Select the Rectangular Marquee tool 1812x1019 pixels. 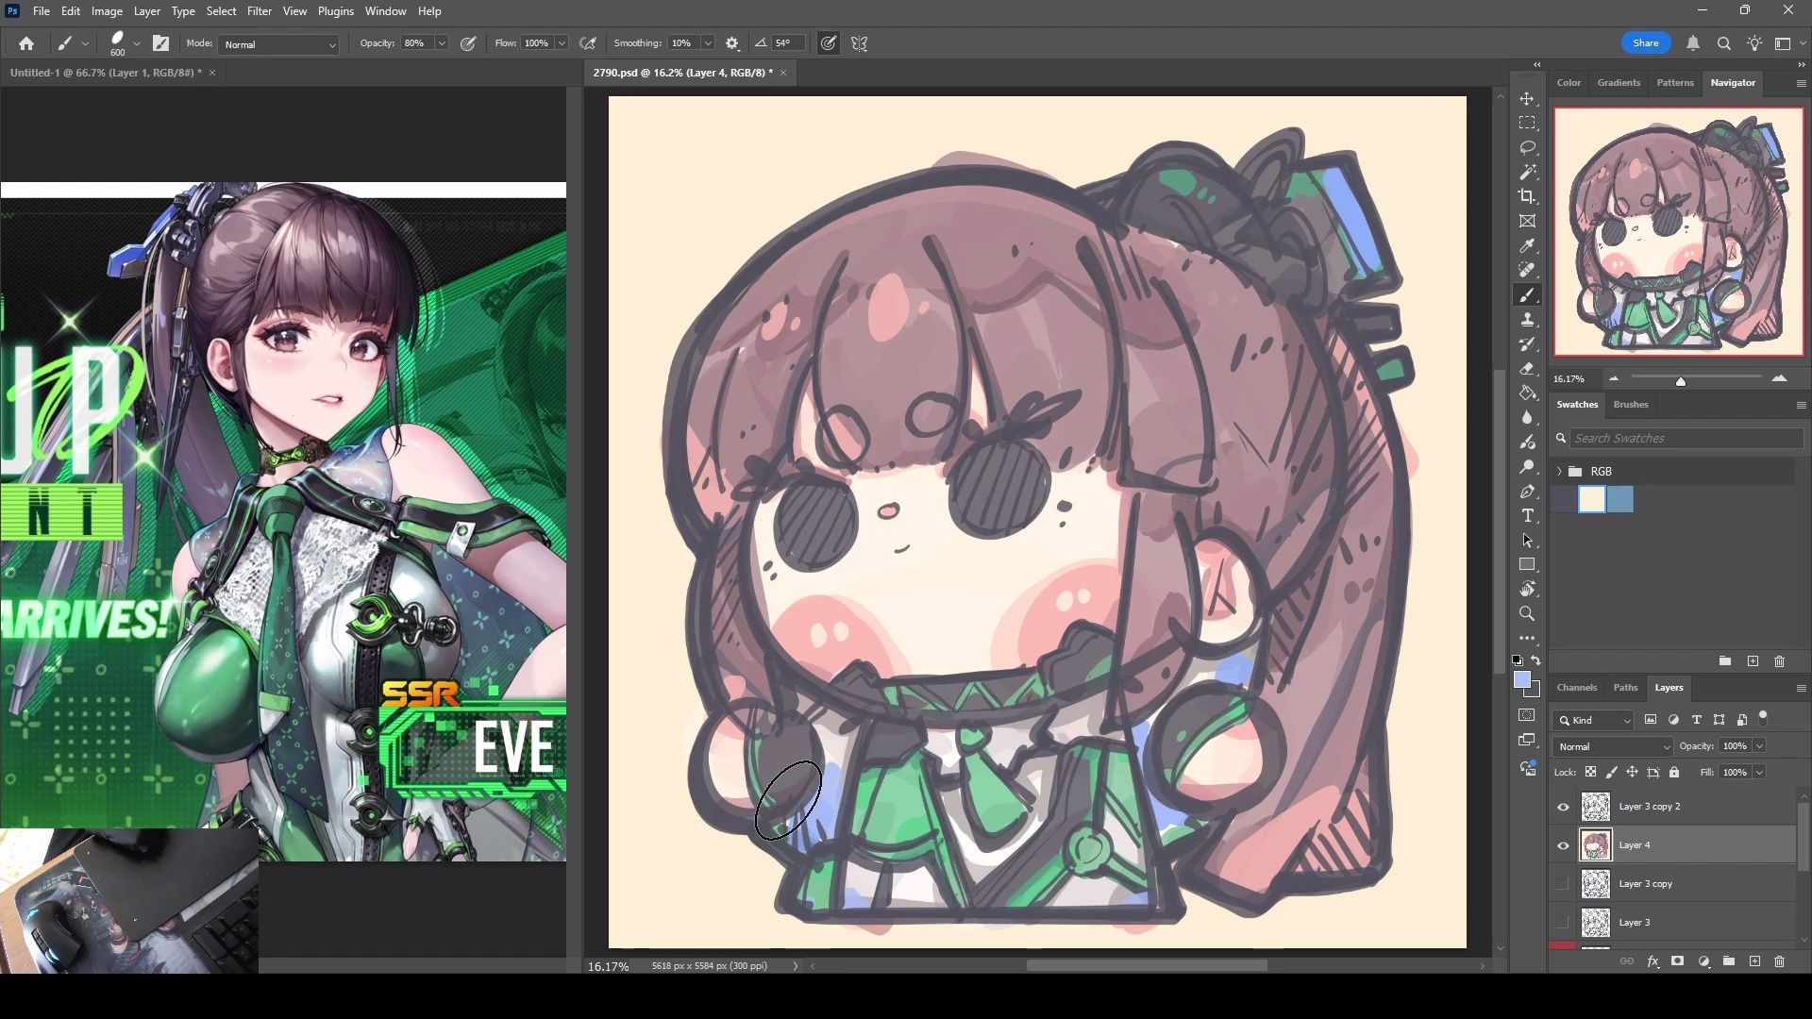point(1527,124)
